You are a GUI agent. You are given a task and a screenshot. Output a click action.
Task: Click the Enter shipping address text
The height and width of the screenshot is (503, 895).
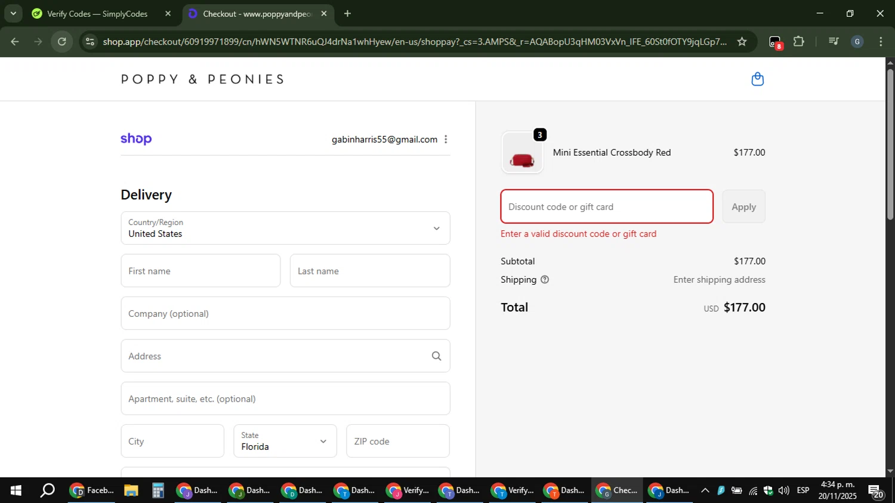[719, 280]
